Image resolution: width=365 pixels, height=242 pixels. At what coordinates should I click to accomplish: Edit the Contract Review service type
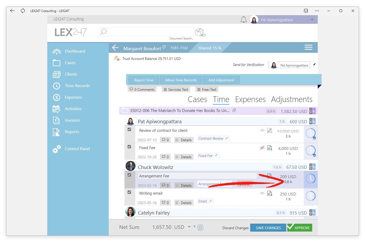pos(227,138)
